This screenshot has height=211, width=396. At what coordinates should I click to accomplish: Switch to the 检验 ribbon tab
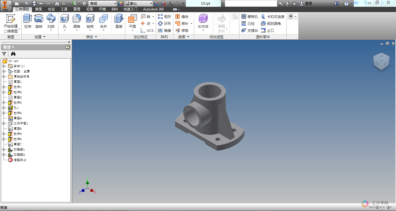click(x=51, y=9)
